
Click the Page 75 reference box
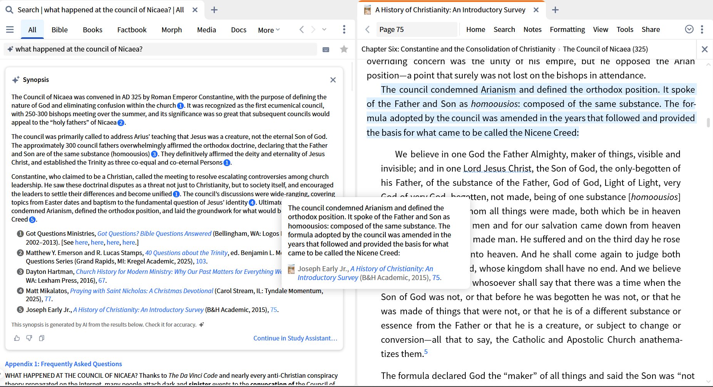[x=417, y=30]
